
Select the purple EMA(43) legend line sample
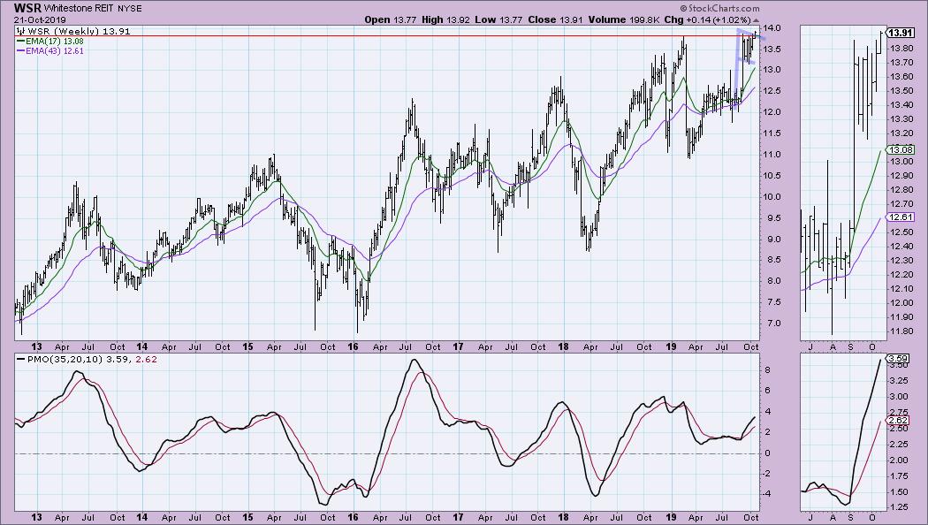(20, 51)
